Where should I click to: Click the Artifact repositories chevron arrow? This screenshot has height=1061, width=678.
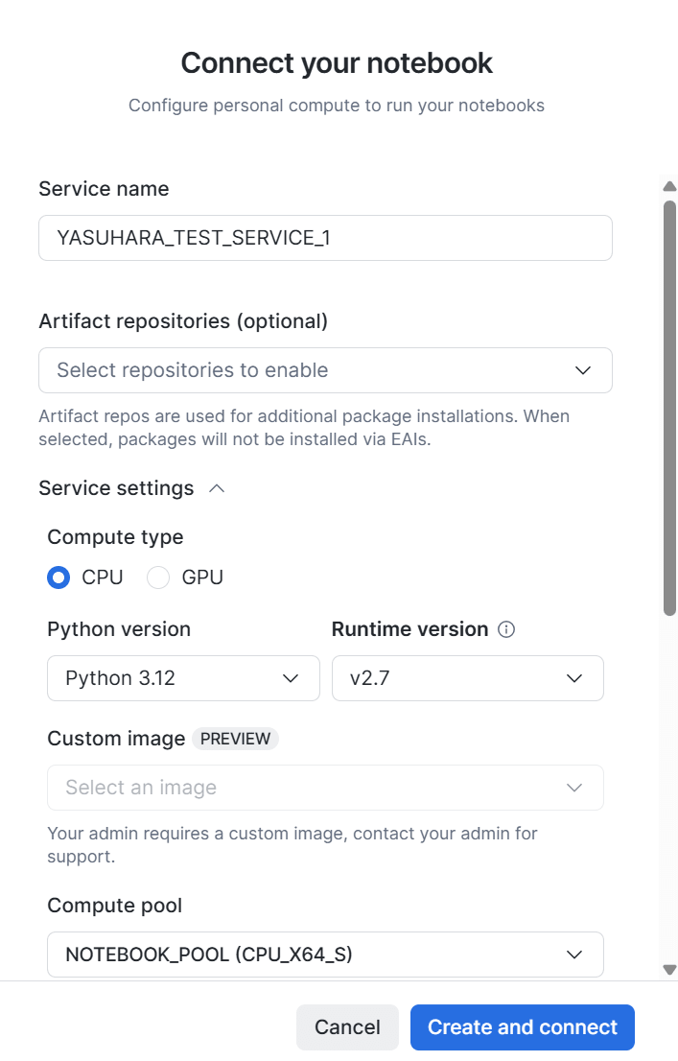click(583, 371)
